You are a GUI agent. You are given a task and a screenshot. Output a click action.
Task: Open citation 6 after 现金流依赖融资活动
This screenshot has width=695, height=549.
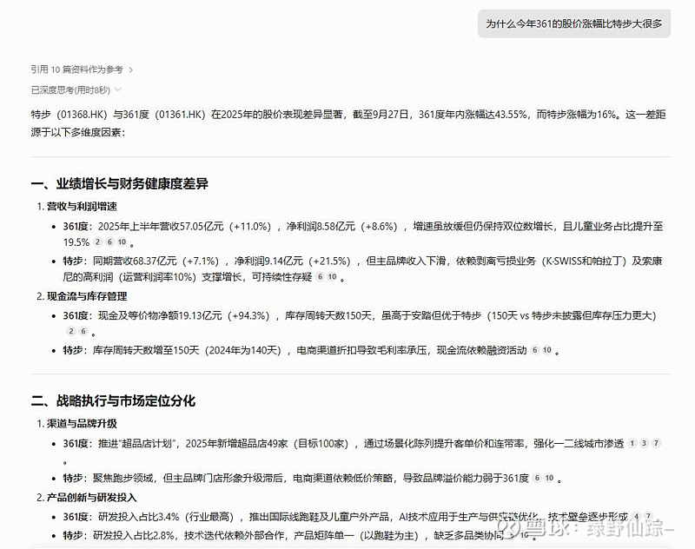(535, 350)
